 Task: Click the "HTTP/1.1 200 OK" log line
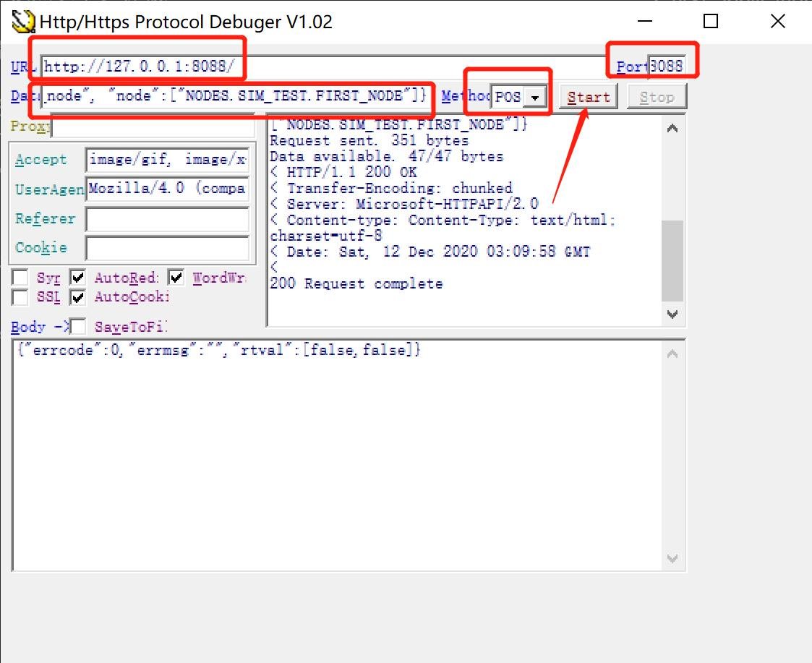343,172
